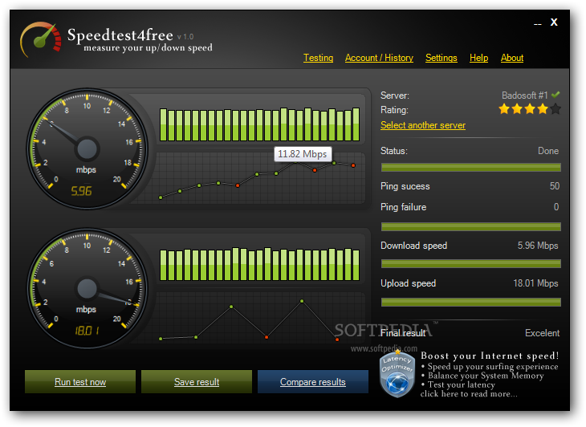Click 'click here to read more...' text
The height and width of the screenshot is (427, 586).
point(469,394)
